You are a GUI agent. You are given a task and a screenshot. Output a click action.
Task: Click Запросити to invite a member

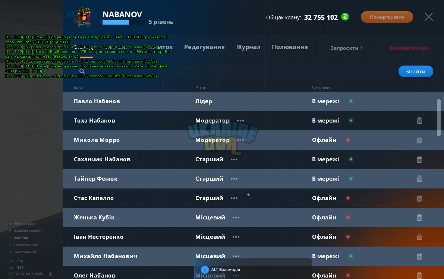pyautogui.click(x=344, y=48)
